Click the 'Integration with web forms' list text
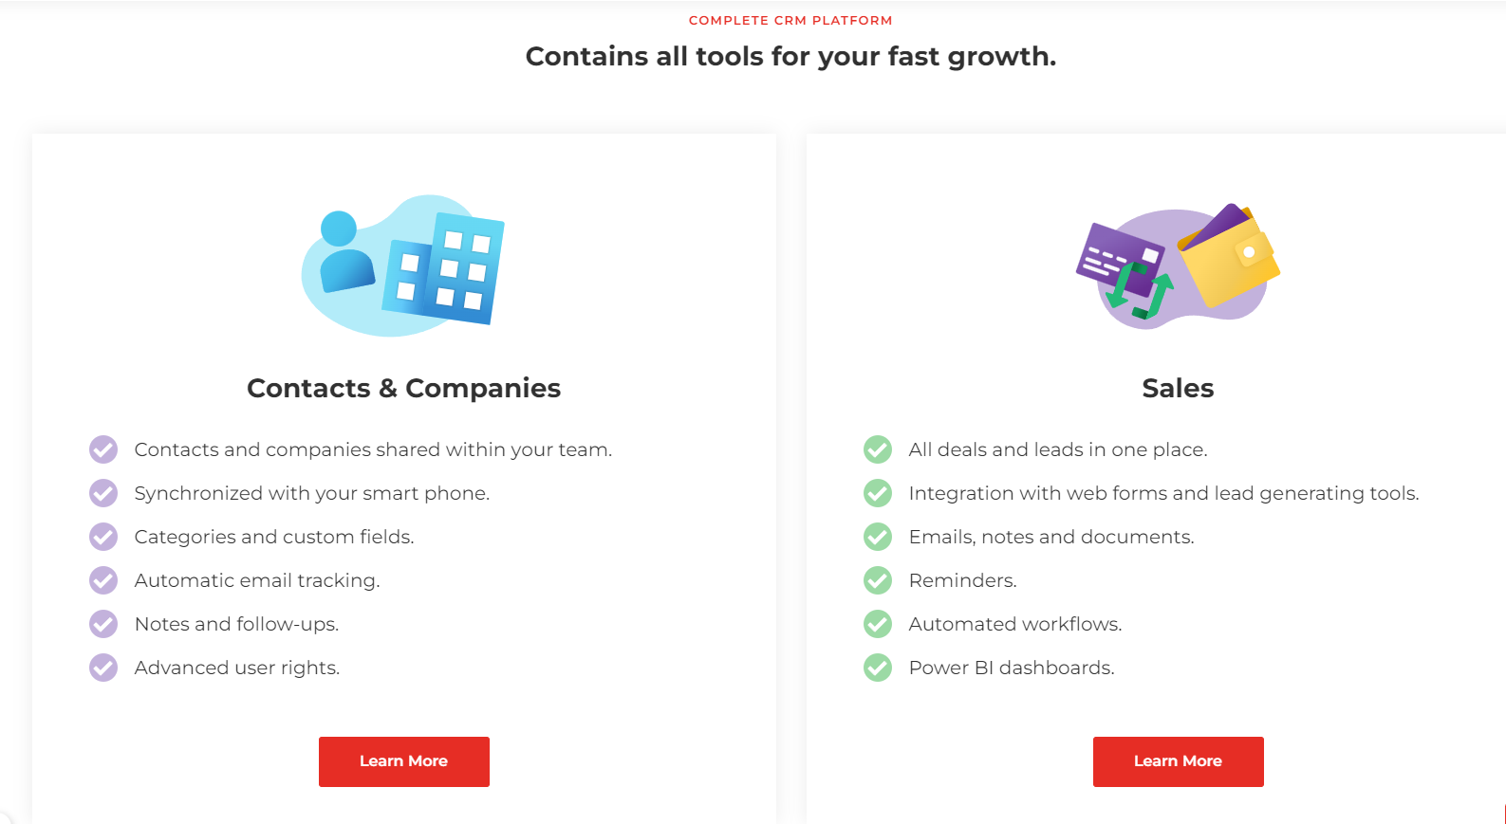The height and width of the screenshot is (824, 1506). point(1163,493)
